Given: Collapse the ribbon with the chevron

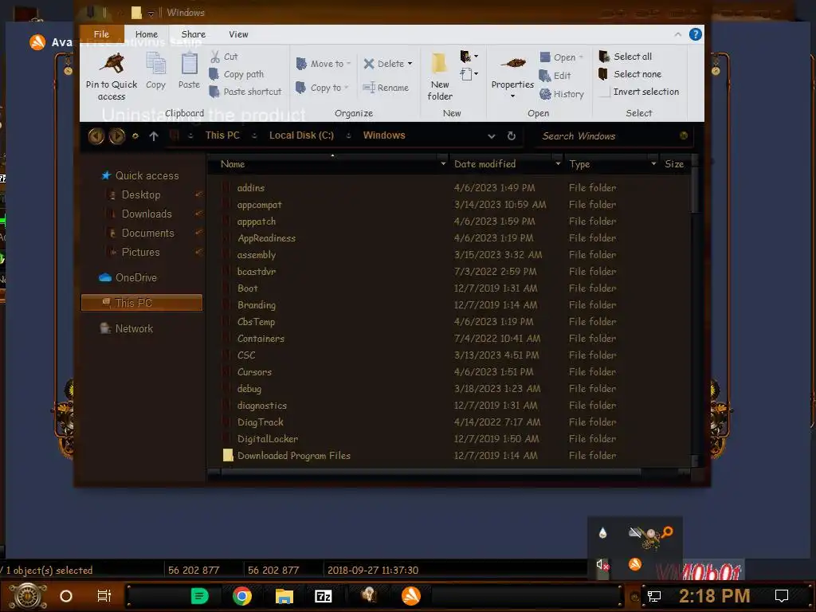Looking at the screenshot, I should click(x=677, y=34).
